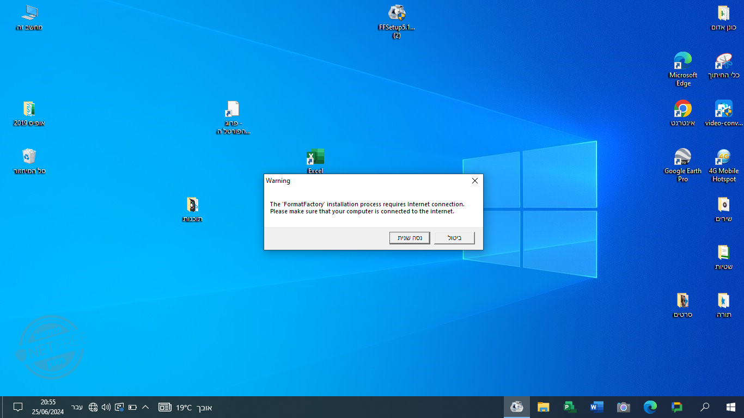This screenshot has width=744, height=418.
Task: Open taskbar search magnifier
Action: (705, 407)
